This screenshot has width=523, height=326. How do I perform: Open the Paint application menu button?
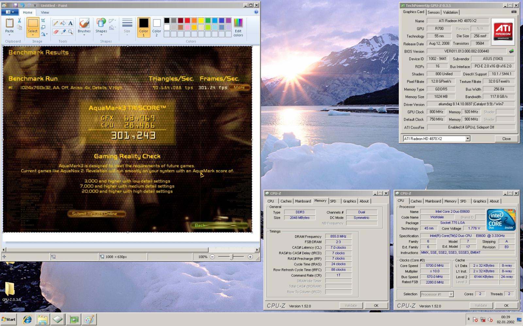[10, 12]
